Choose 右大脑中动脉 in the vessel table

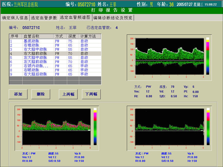(x=35, y=49)
